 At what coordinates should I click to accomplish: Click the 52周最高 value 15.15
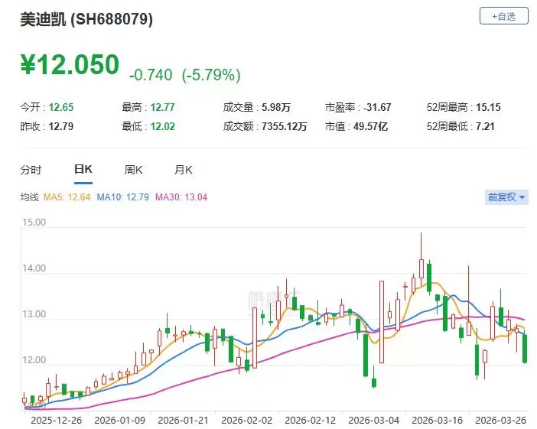[x=486, y=108]
